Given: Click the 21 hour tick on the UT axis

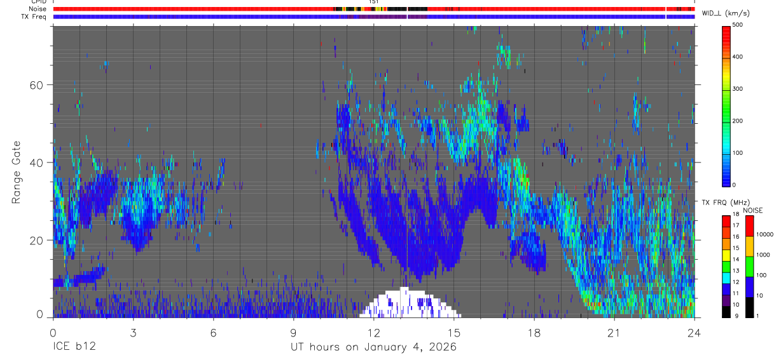Looking at the screenshot, I should pos(614,333).
